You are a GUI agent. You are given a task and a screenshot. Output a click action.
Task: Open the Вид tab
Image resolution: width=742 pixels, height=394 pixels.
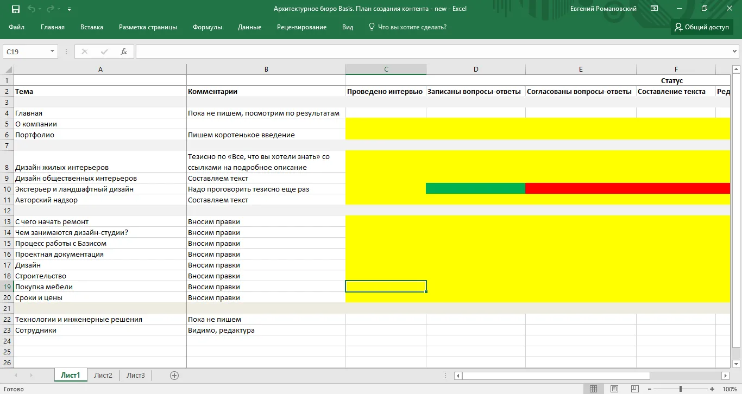(x=348, y=27)
